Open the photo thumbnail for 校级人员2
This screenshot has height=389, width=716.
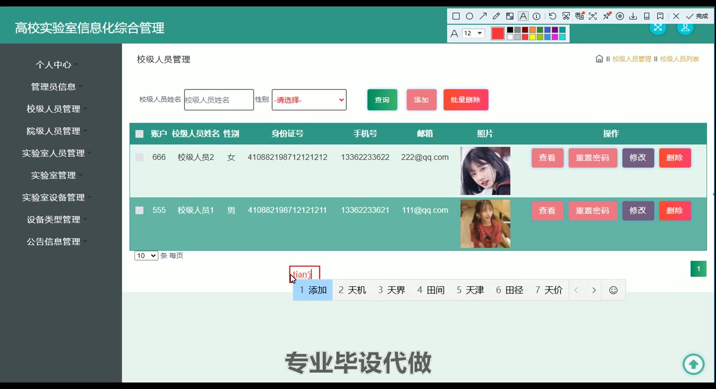(485, 171)
